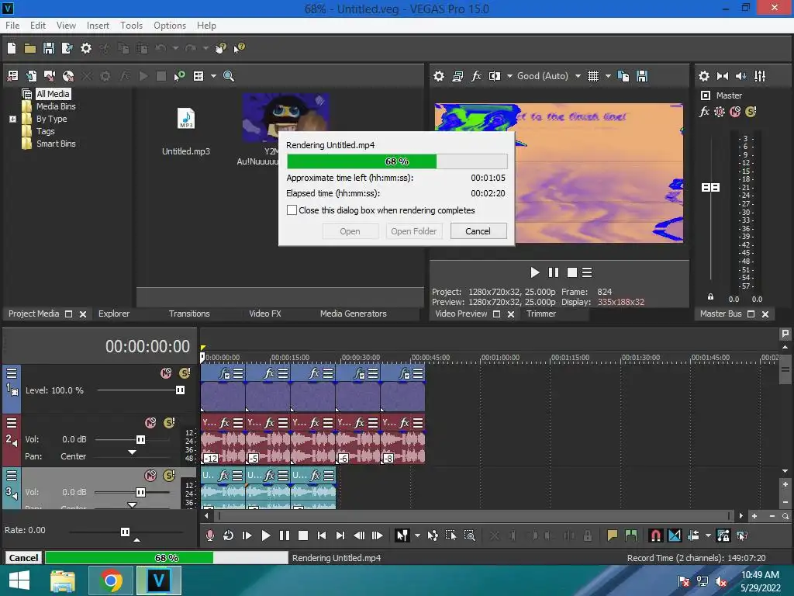This screenshot has width=794, height=596.
Task: Toggle Enable Snapping magnet icon
Action: click(656, 535)
